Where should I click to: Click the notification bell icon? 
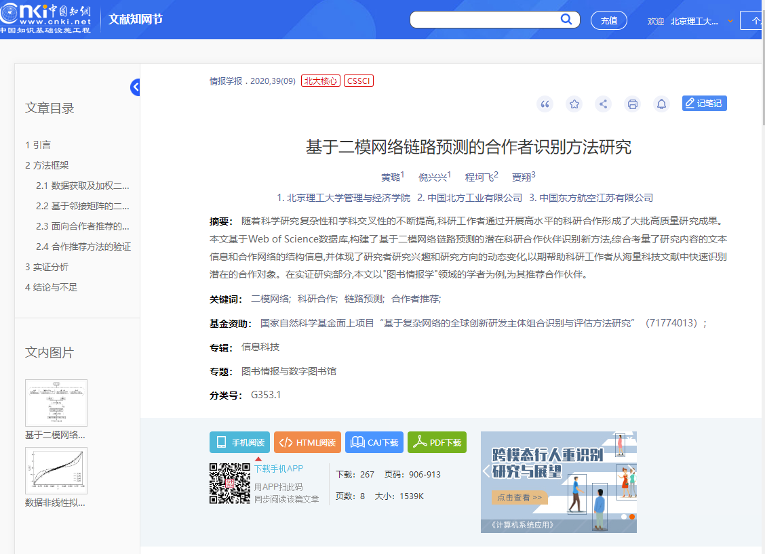(661, 104)
